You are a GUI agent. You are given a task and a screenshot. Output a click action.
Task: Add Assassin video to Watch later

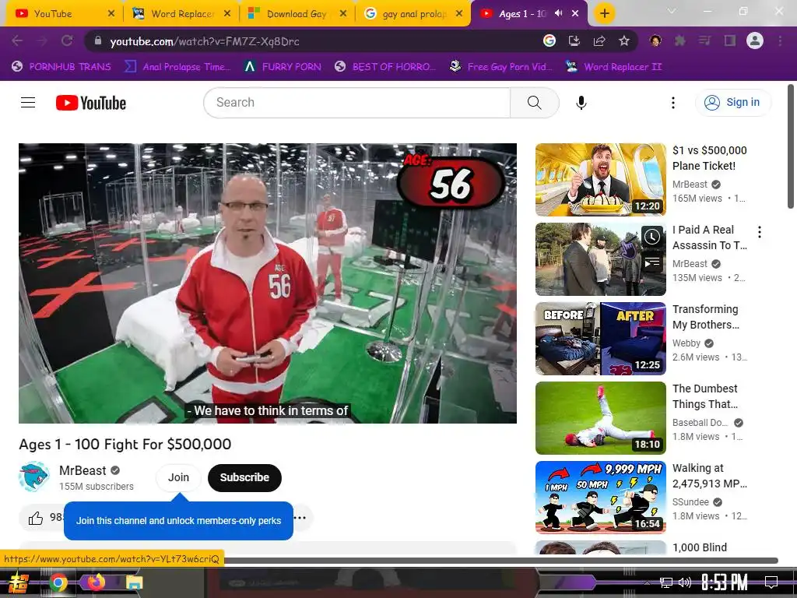(652, 237)
